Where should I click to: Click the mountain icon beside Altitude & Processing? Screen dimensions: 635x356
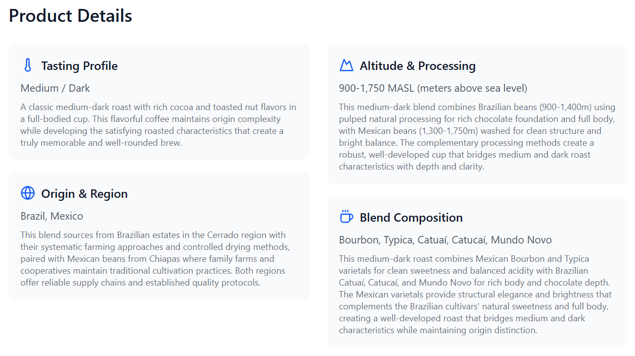(346, 65)
